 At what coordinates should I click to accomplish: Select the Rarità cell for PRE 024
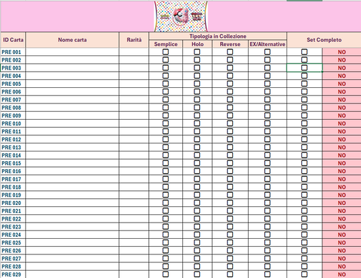coord(134,235)
